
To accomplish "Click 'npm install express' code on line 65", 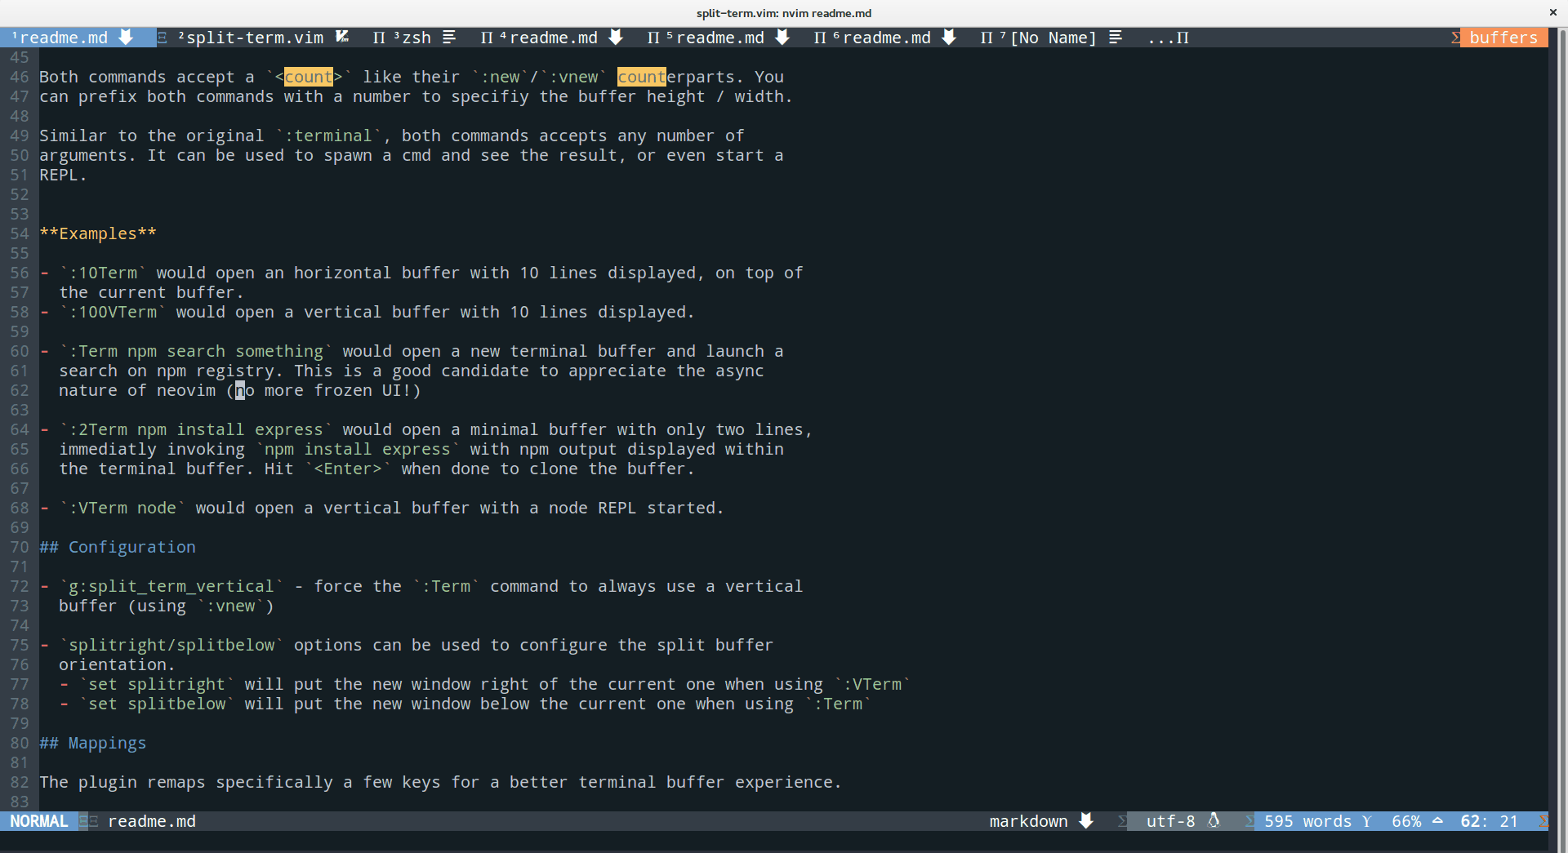I will tap(358, 449).
